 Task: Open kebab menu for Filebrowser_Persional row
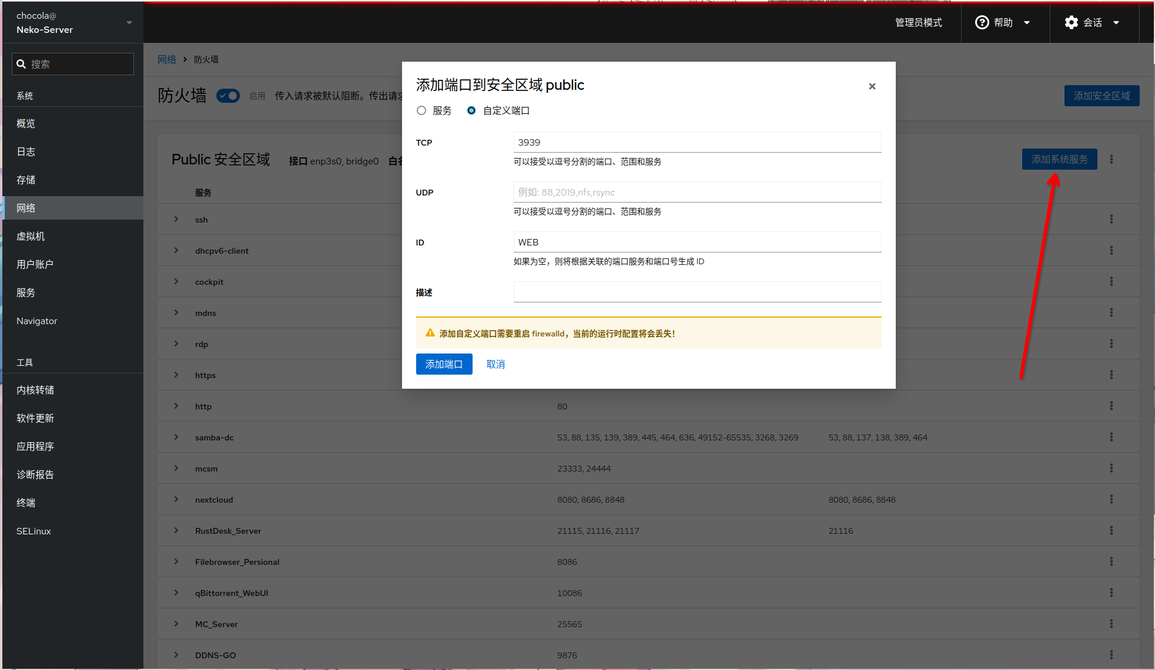[1111, 561]
